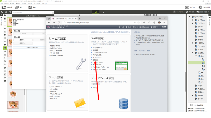Click the undo arrow icon
This screenshot has width=211, height=118.
2,12
